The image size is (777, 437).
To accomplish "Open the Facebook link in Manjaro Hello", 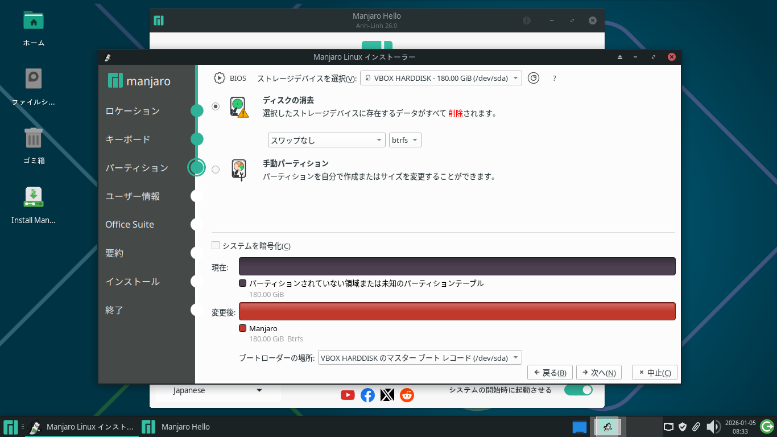I will point(367,395).
